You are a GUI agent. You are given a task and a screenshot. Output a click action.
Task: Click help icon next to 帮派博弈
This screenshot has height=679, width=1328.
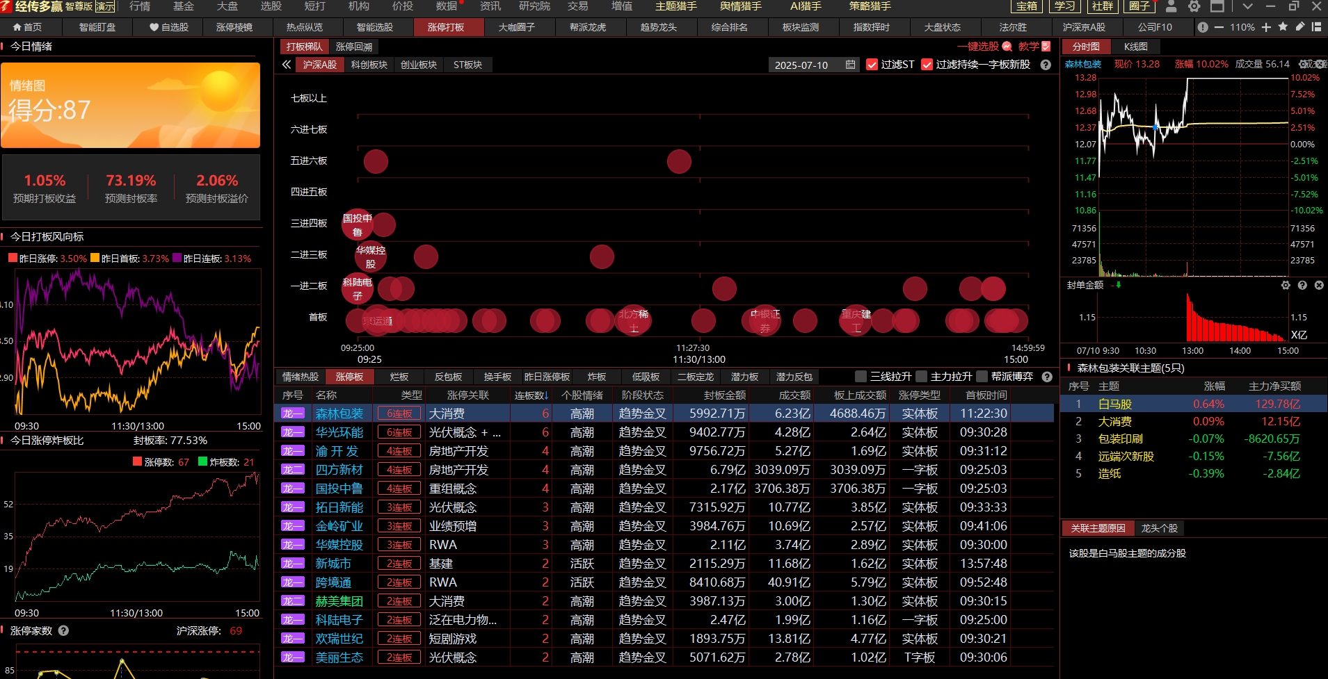click(1047, 377)
